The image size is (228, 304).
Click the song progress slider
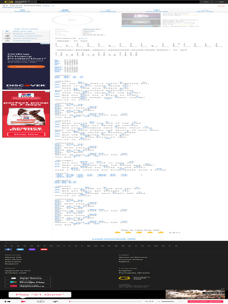click(x=106, y=302)
